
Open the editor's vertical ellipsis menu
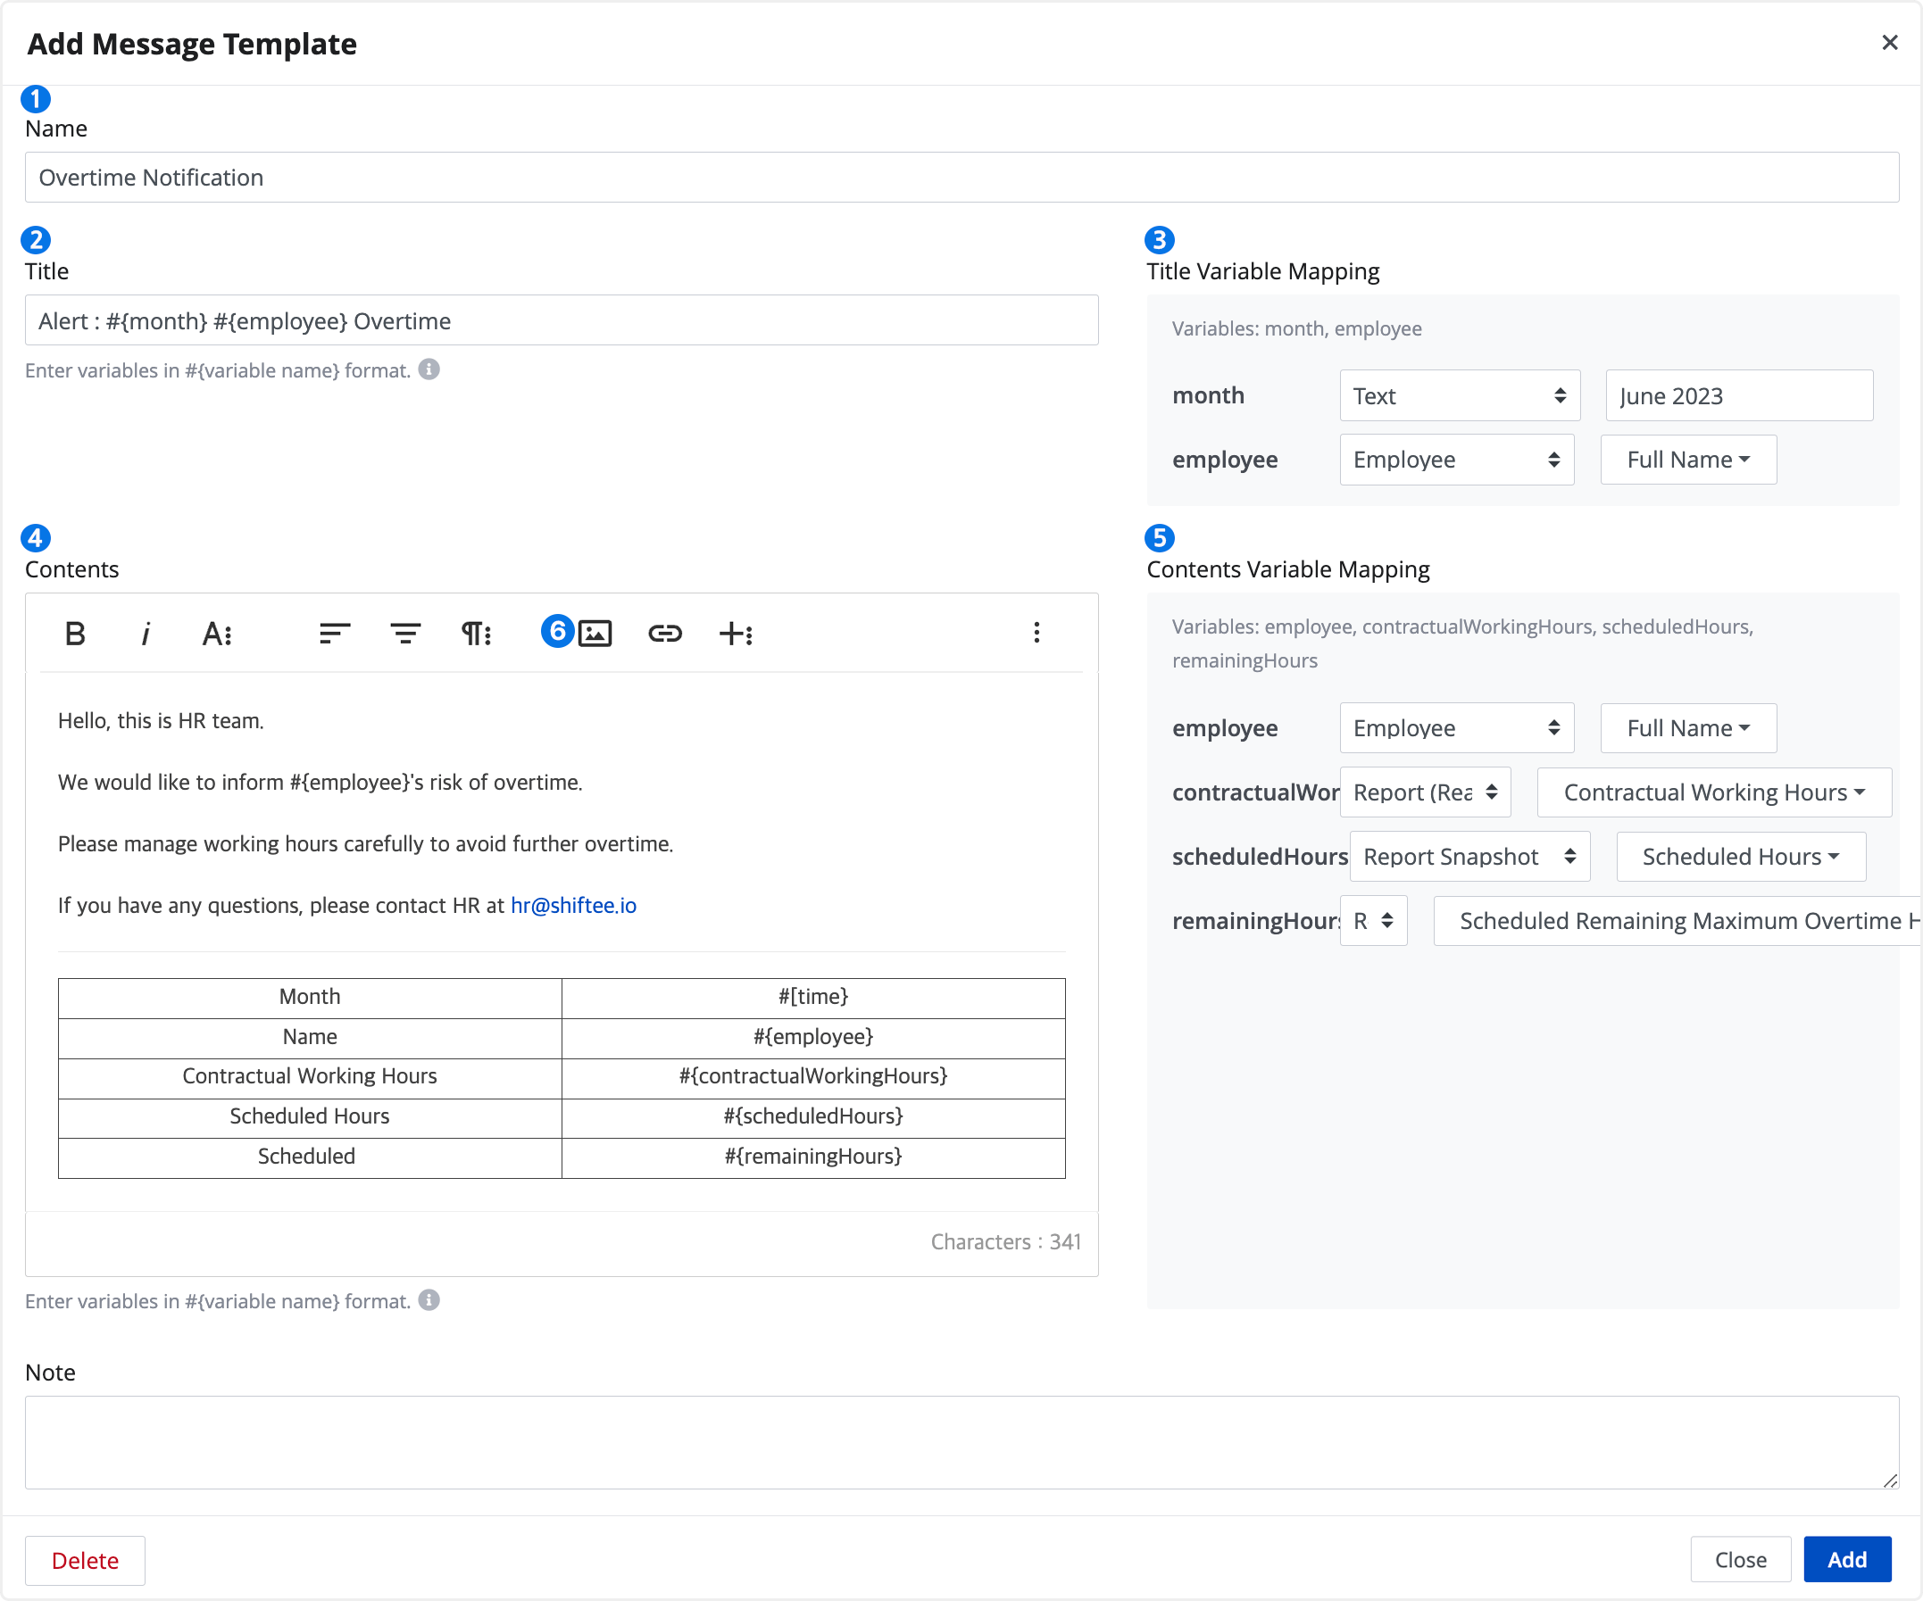[1036, 634]
